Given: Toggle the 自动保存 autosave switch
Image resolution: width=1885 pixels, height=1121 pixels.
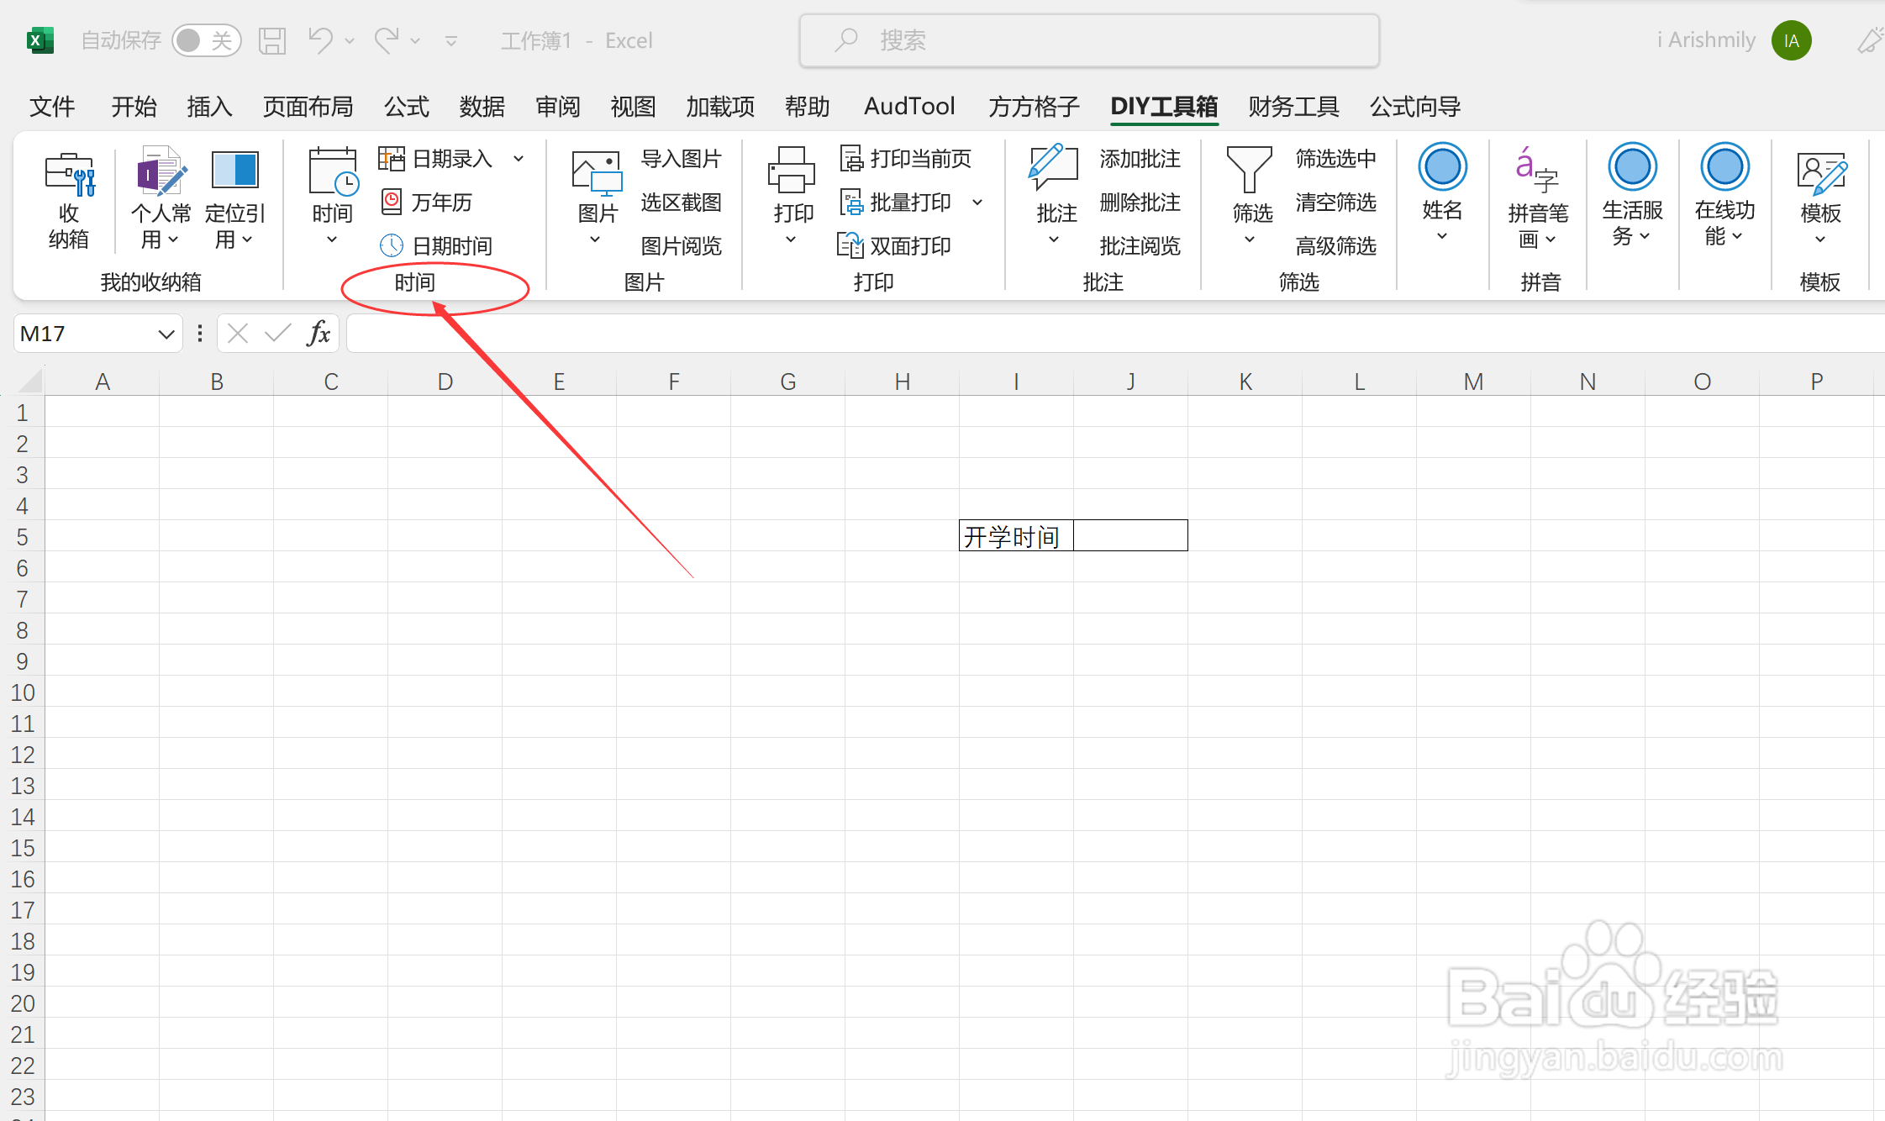Looking at the screenshot, I should click(206, 40).
